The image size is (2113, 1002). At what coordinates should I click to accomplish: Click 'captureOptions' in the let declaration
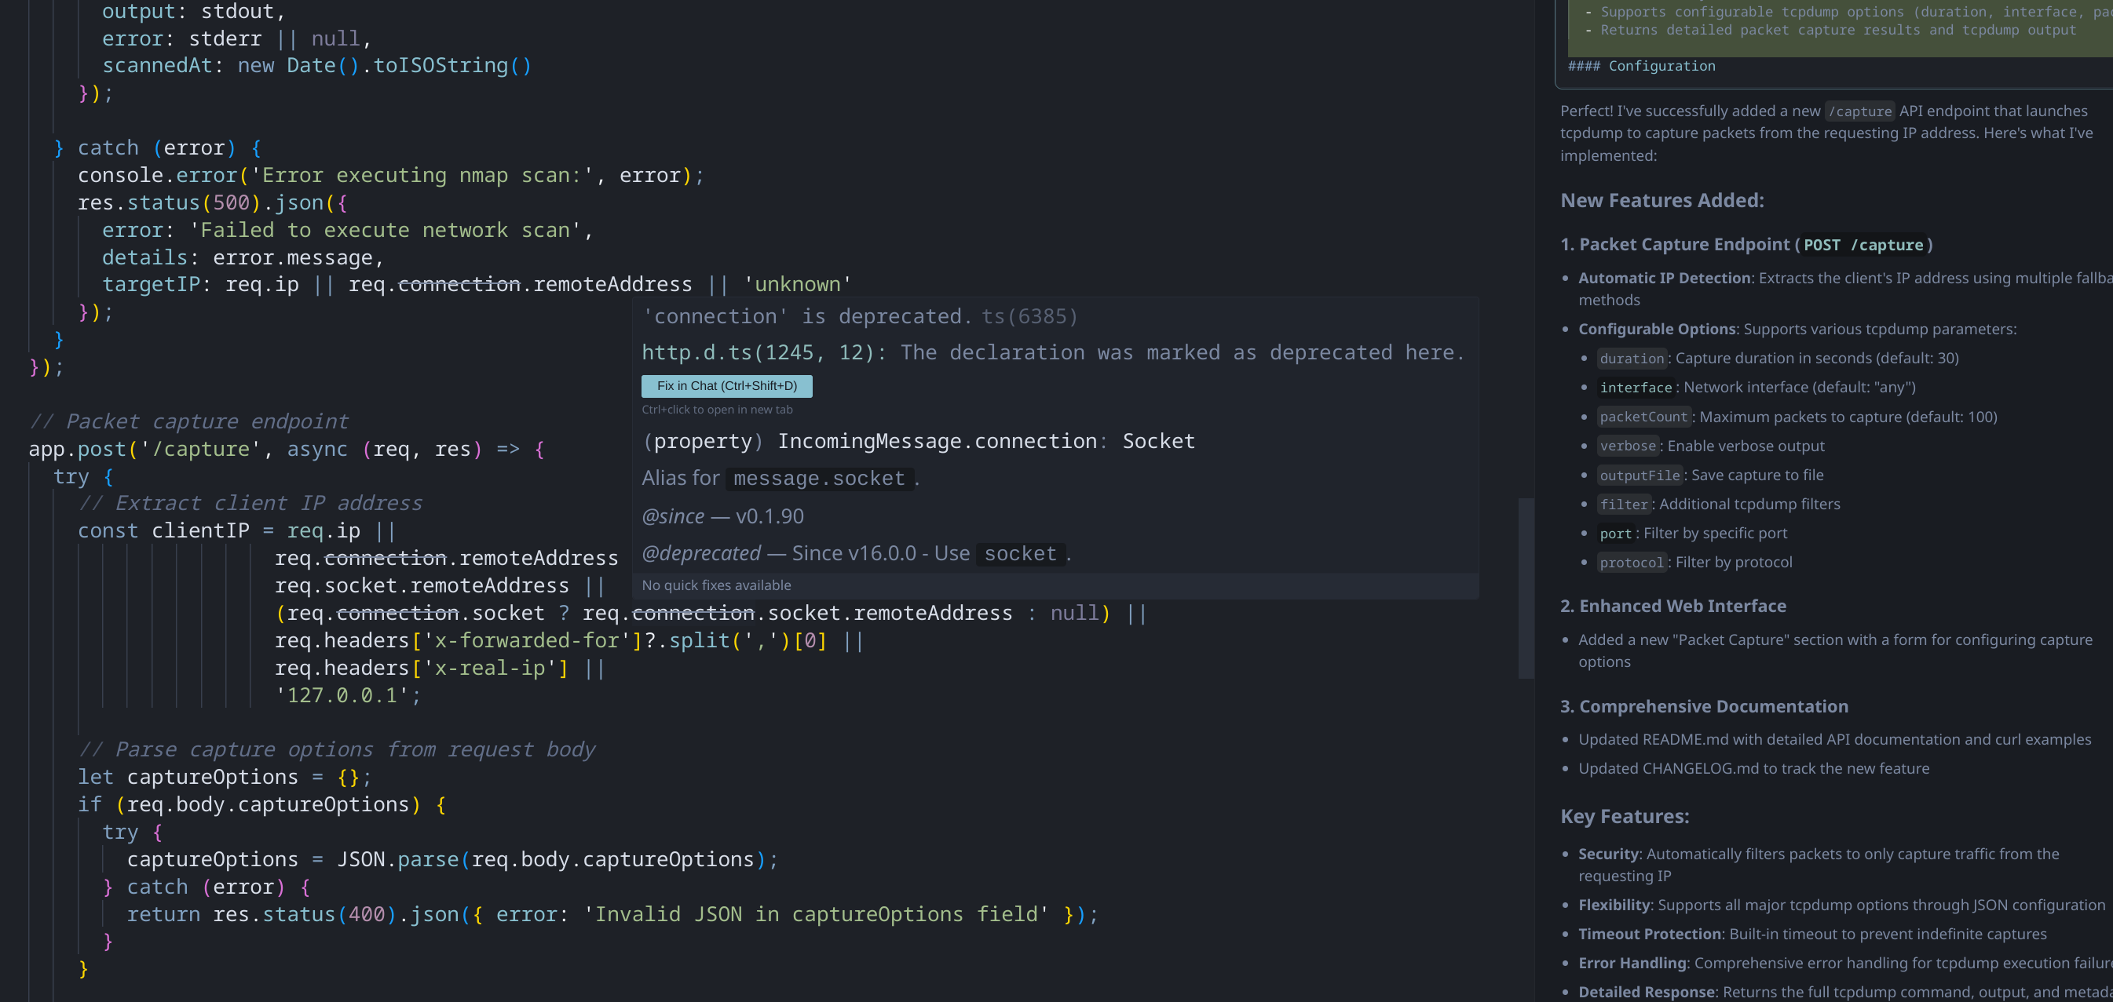pyautogui.click(x=213, y=777)
